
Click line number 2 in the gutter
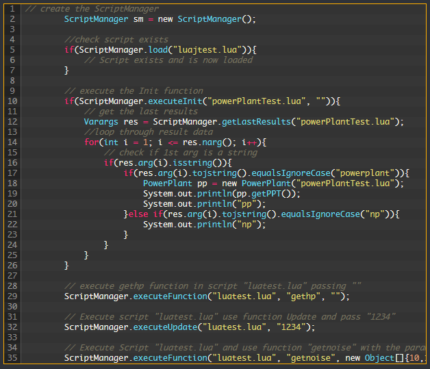pos(12,19)
